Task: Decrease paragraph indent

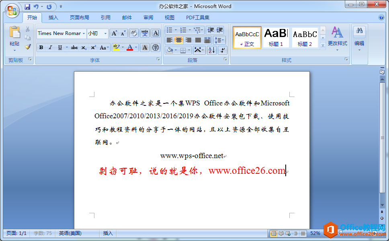Action: coord(211,30)
